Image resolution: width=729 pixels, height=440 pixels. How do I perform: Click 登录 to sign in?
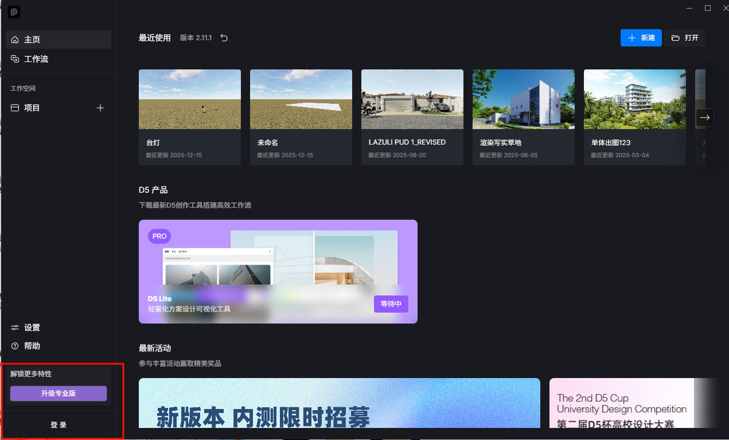point(59,425)
